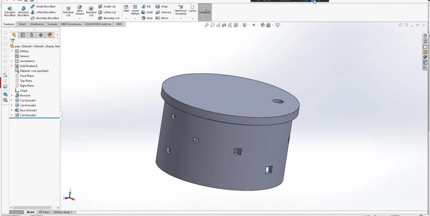
Task: Open the DisplayManager tab icon
Action: tap(49, 35)
